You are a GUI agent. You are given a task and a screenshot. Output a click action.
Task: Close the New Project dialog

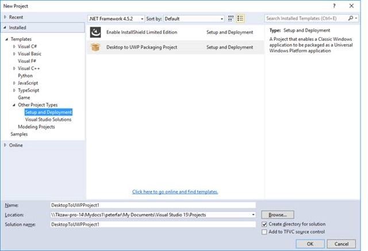351,6
